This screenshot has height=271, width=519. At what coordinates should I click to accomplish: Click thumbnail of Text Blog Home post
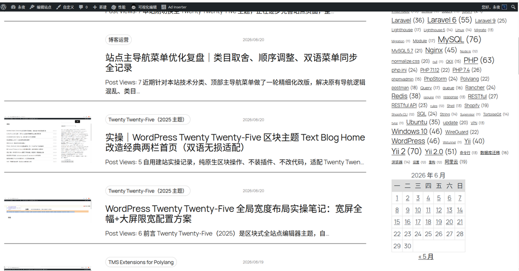[x=48, y=139]
